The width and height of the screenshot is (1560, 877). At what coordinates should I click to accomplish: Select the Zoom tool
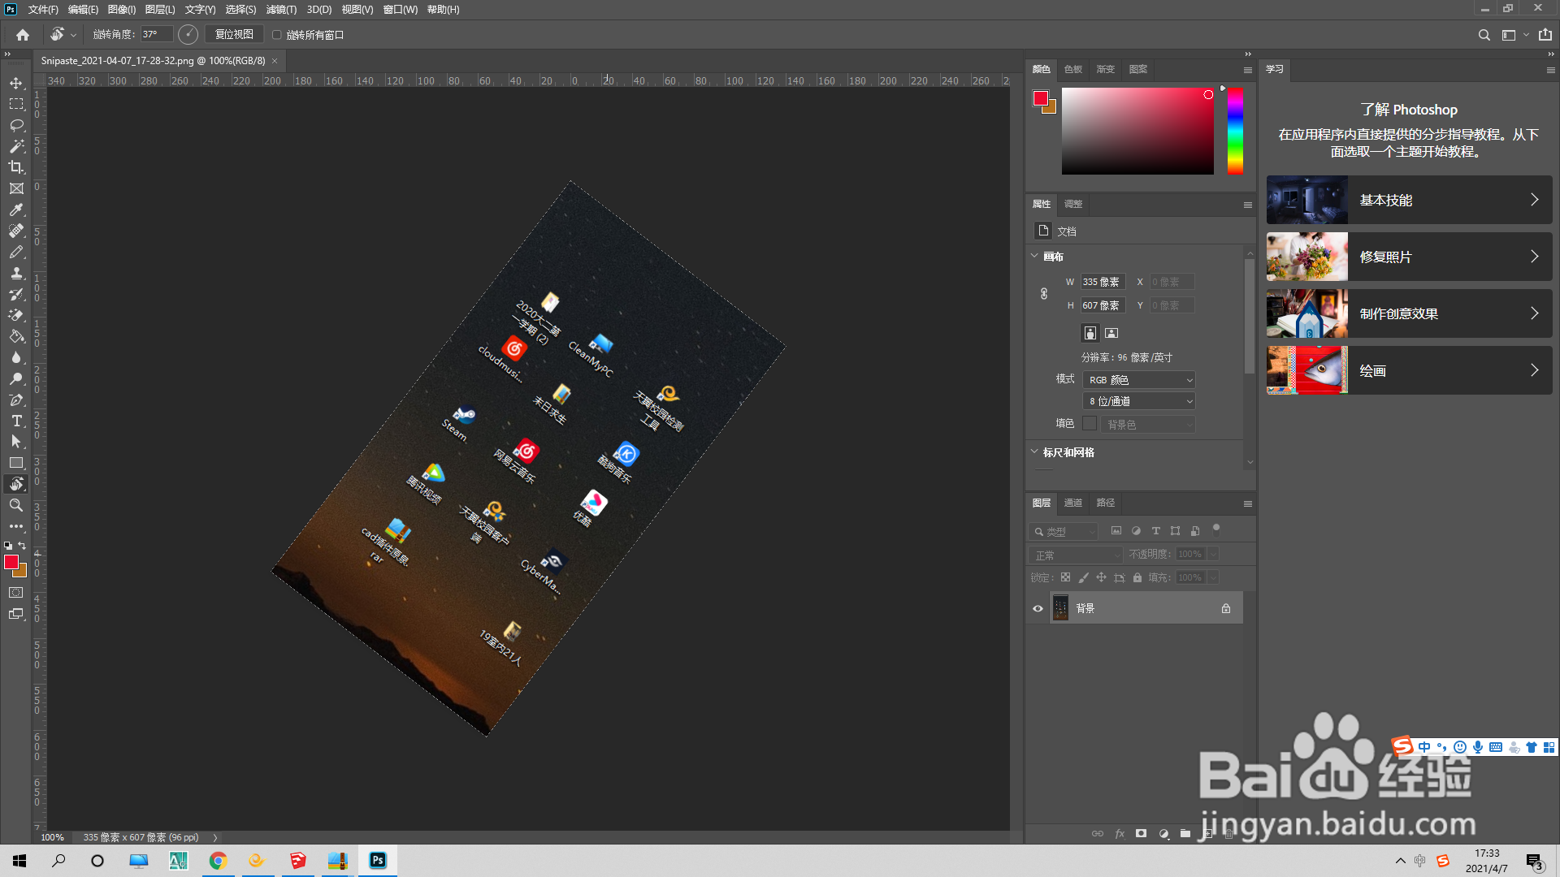[x=16, y=505]
